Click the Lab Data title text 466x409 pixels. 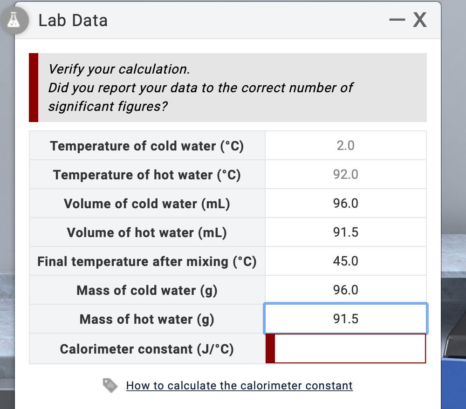pos(73,20)
